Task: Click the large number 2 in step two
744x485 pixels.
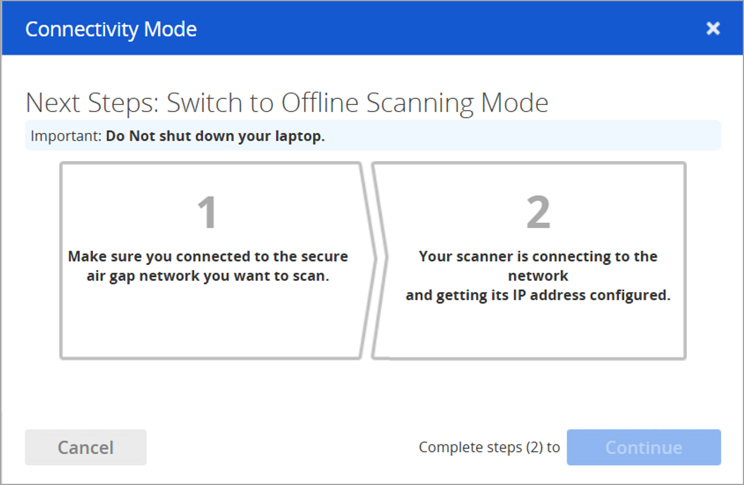Action: (x=537, y=214)
